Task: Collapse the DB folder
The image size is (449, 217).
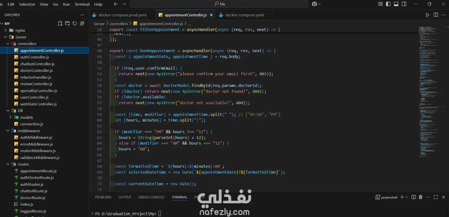Action: (8, 111)
